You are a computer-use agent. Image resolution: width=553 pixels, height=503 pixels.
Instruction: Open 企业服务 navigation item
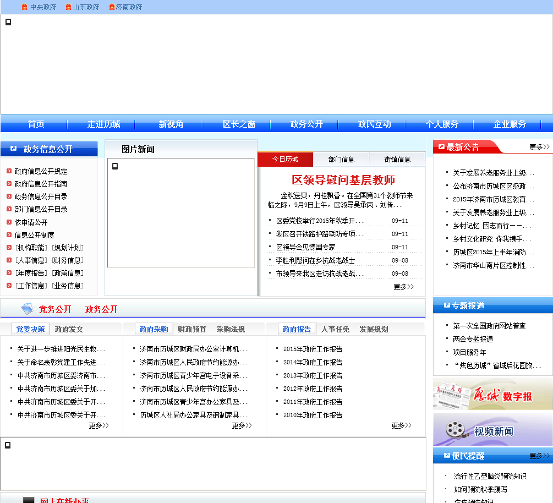pos(510,124)
